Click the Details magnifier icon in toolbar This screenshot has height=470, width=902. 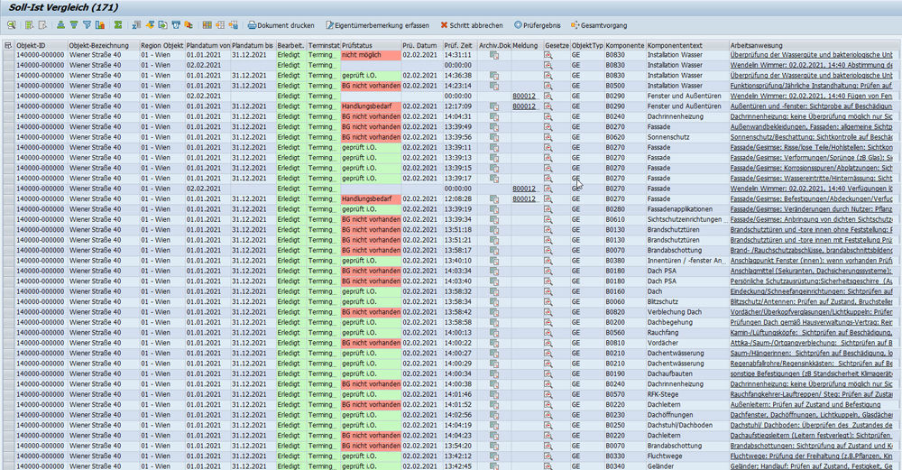[9, 24]
